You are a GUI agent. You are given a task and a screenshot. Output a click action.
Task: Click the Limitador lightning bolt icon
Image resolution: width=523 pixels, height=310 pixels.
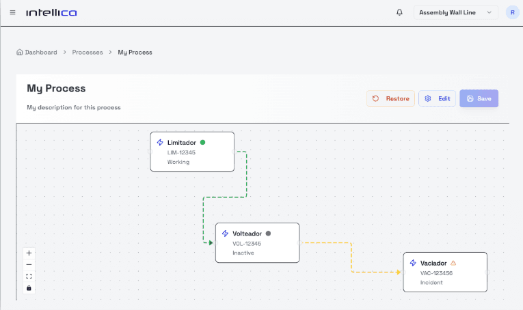(x=160, y=143)
